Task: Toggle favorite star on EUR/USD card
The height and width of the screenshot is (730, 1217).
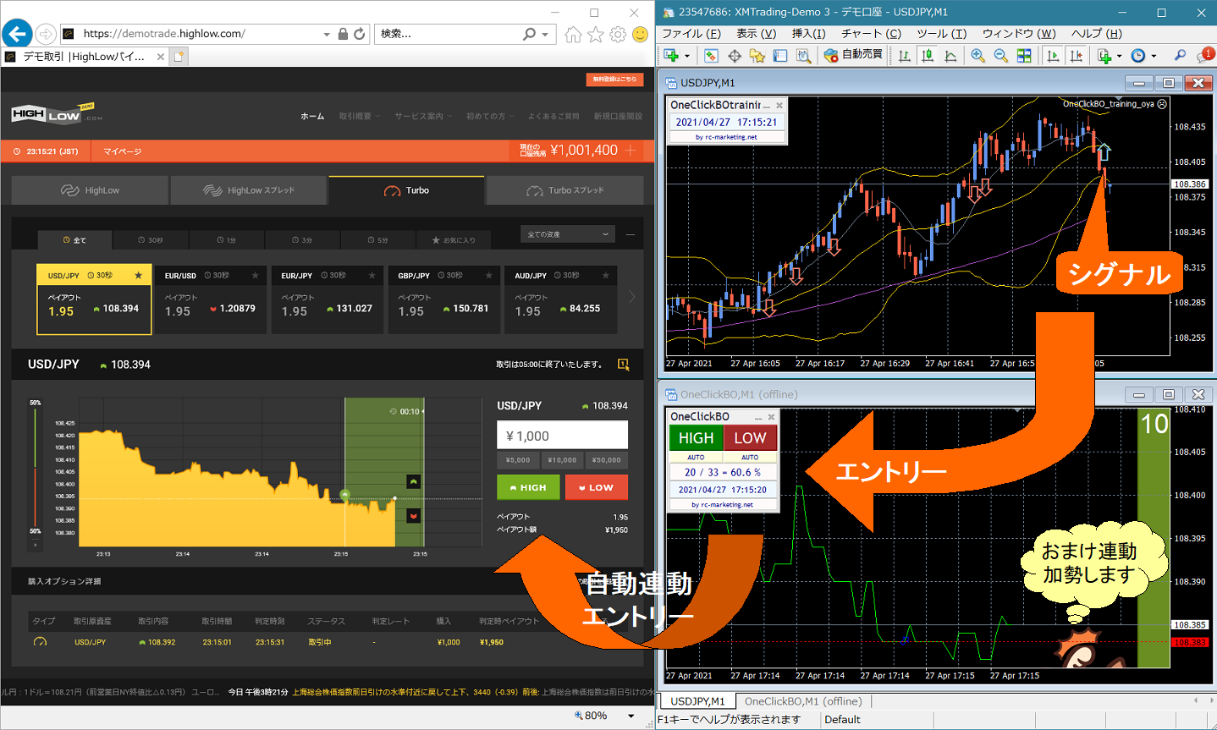Action: click(x=255, y=276)
